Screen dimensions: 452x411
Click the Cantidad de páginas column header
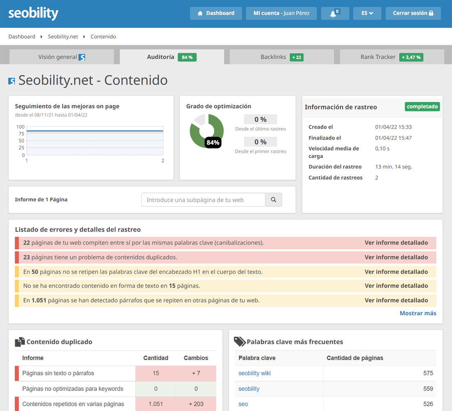[x=355, y=358]
